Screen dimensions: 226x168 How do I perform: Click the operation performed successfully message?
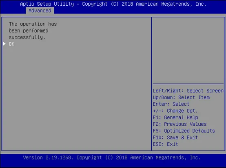point(33,31)
